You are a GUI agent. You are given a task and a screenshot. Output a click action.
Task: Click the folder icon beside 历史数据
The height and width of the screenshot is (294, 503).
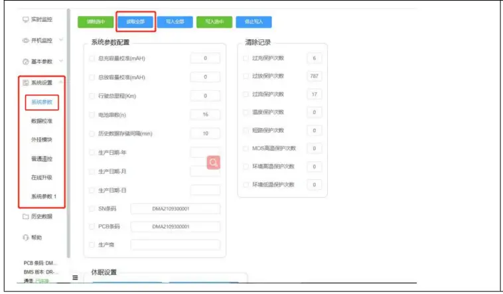tap(26, 216)
